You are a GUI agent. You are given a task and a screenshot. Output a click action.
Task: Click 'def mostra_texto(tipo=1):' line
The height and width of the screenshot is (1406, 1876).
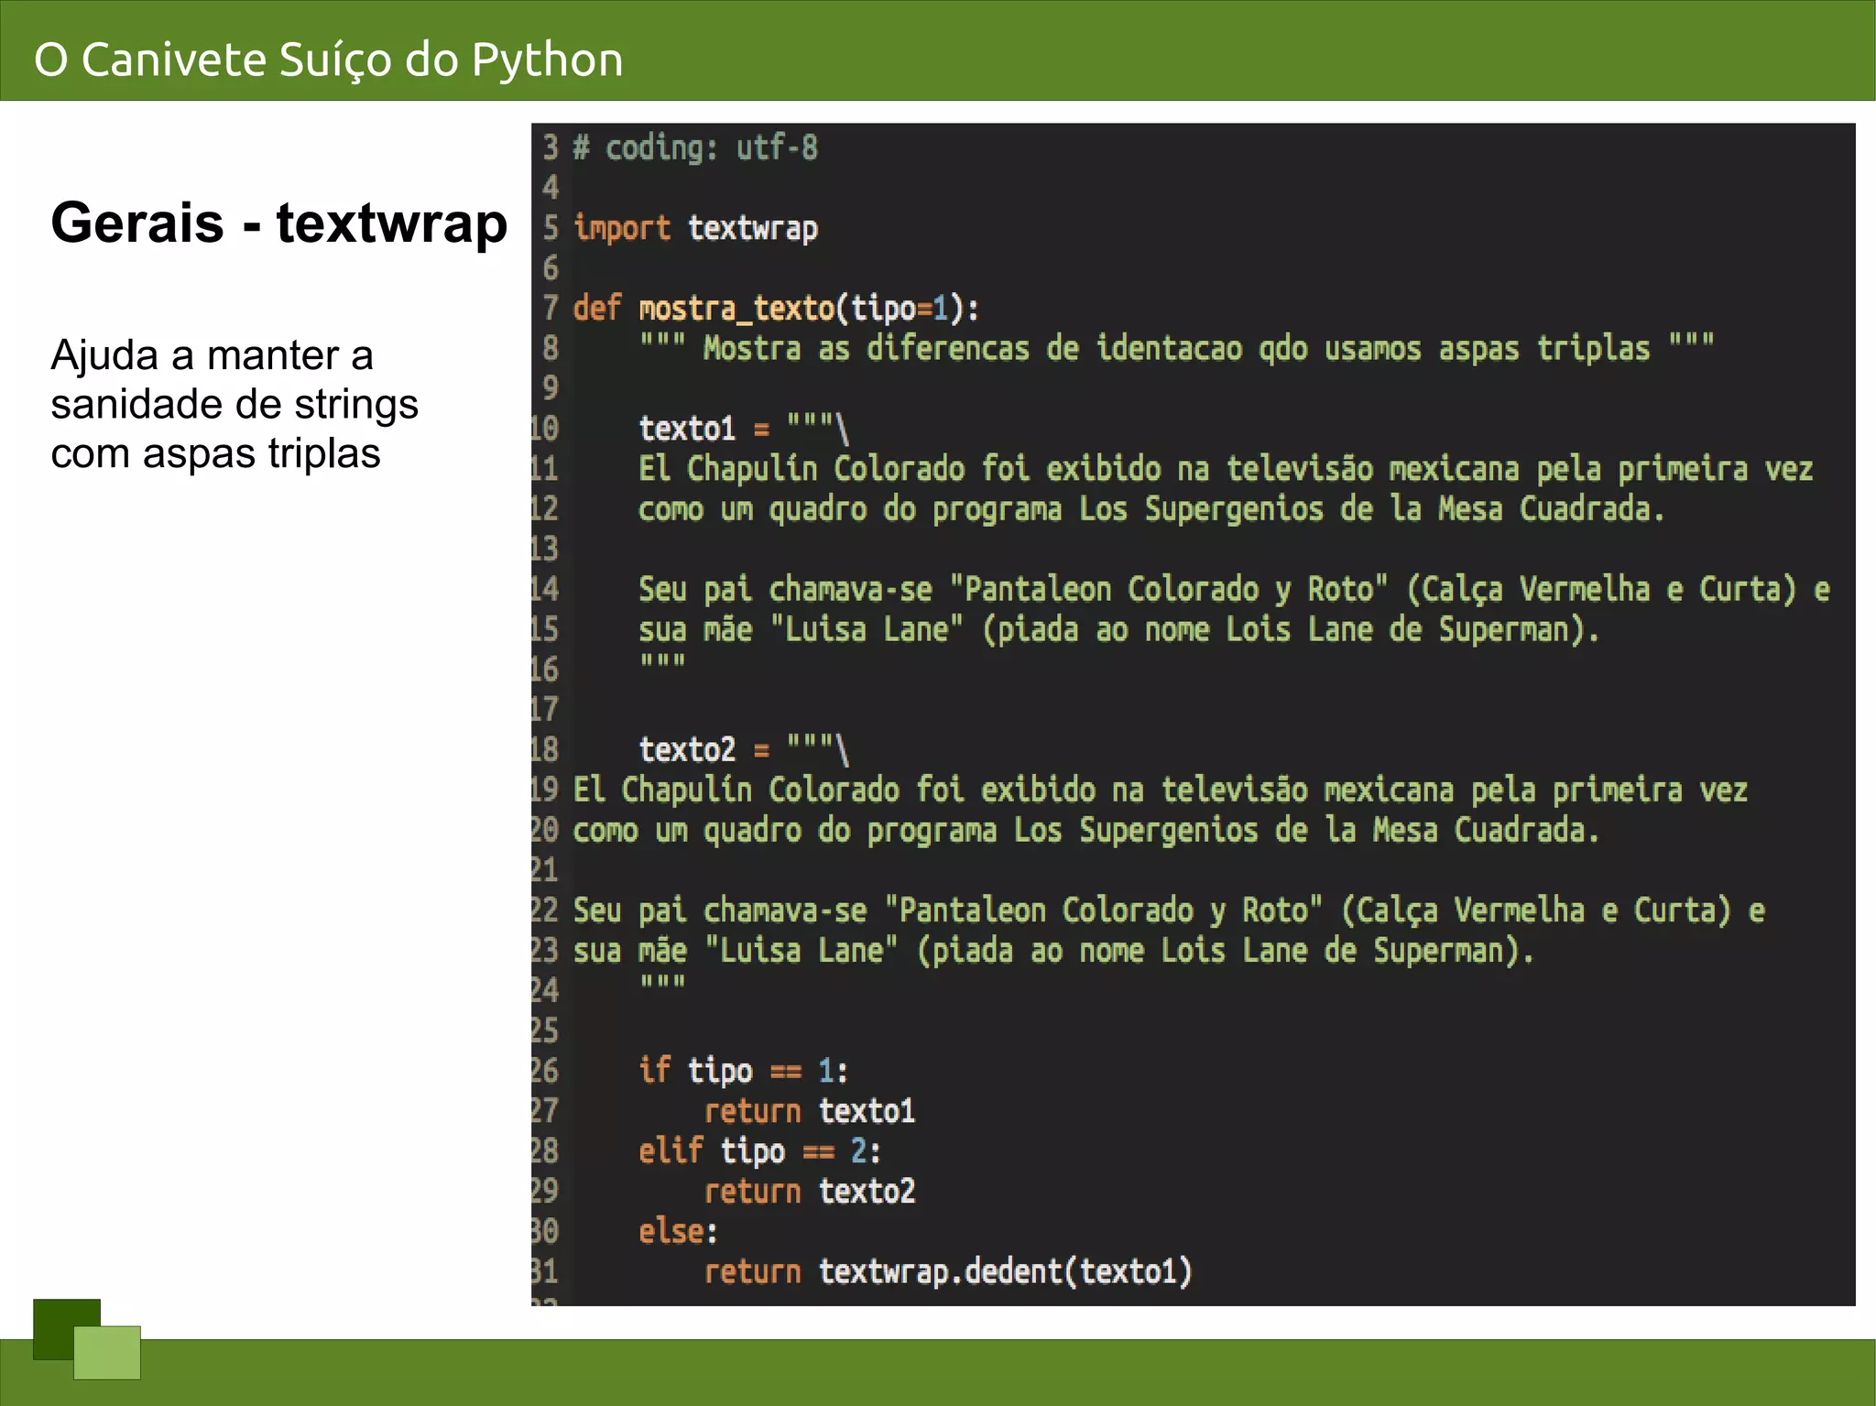(777, 309)
